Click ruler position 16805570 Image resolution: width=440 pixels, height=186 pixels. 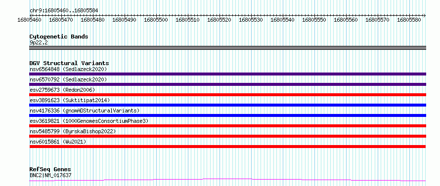[x=378, y=20]
